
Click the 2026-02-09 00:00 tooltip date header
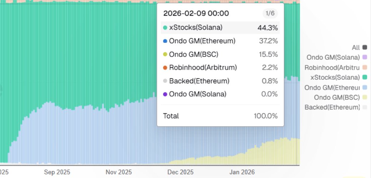(x=196, y=14)
